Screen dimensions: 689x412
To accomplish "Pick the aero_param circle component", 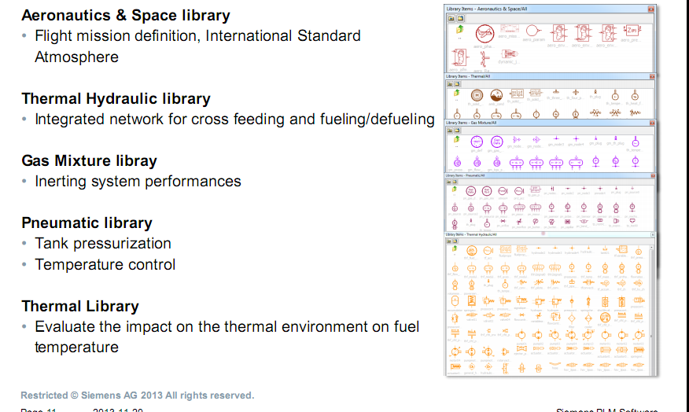I will coord(532,31).
